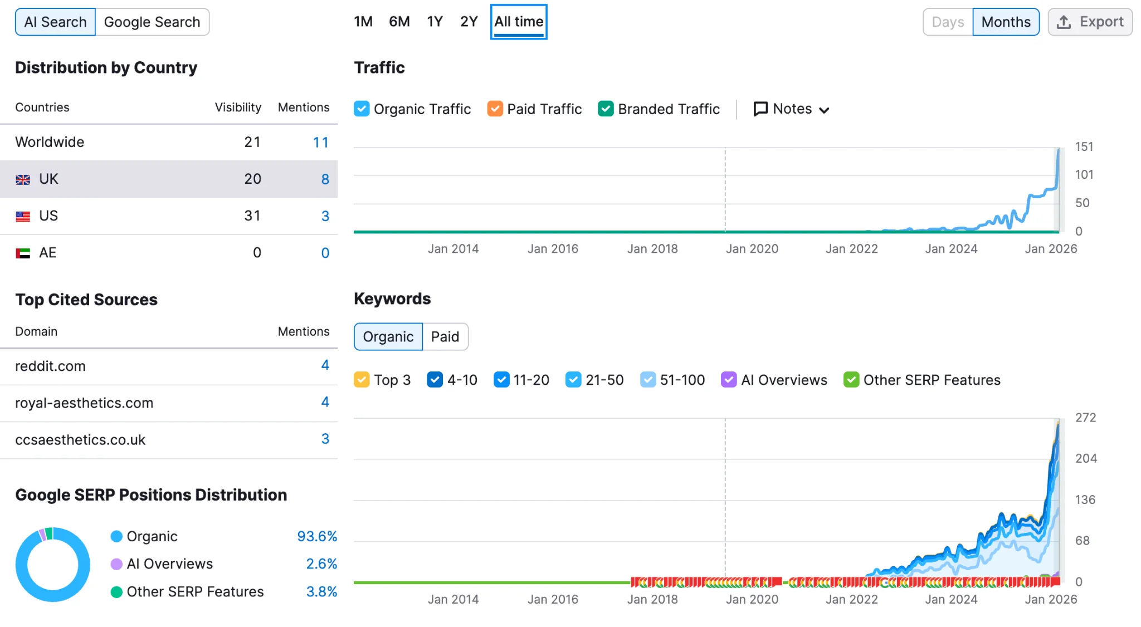Toggle Other SERP Features checkbox
The width and height of the screenshot is (1141, 627).
(851, 380)
